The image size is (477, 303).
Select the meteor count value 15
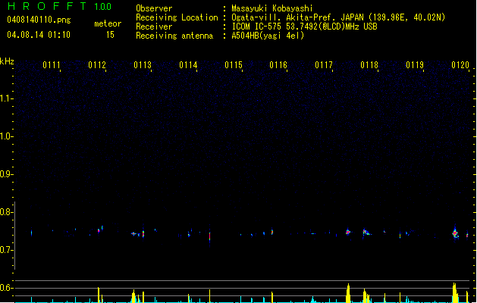pyautogui.click(x=110, y=35)
